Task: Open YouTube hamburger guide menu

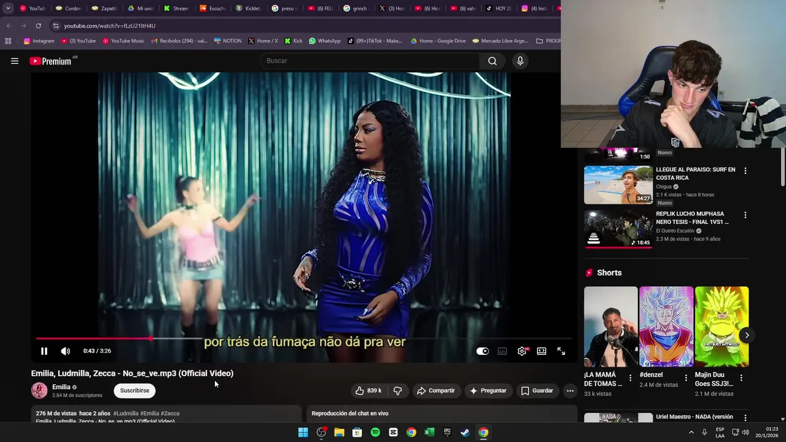Action: [15, 61]
